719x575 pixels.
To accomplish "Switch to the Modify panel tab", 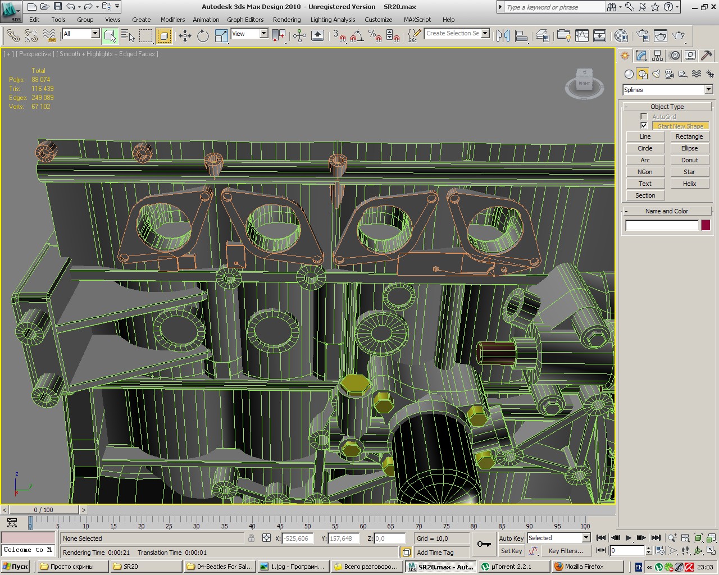I will (641, 56).
